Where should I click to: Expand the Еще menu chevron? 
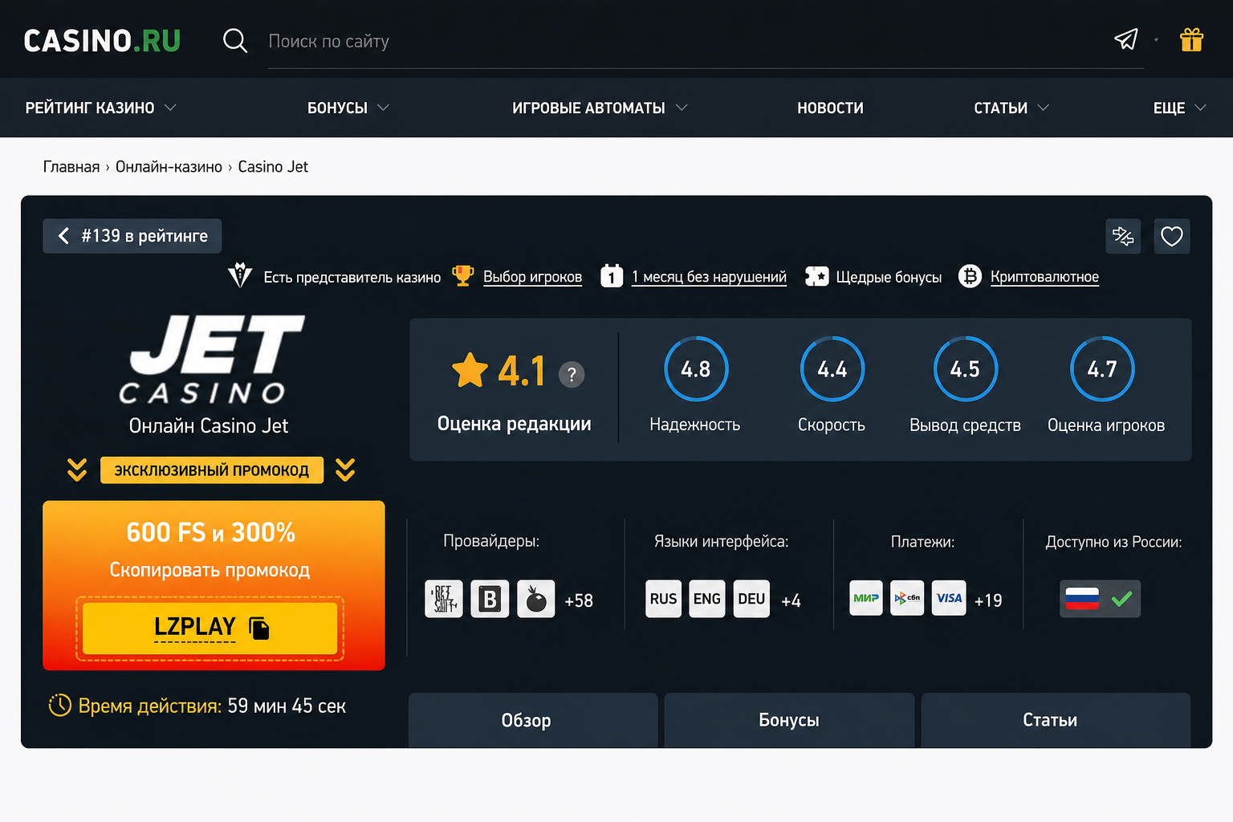point(1200,108)
